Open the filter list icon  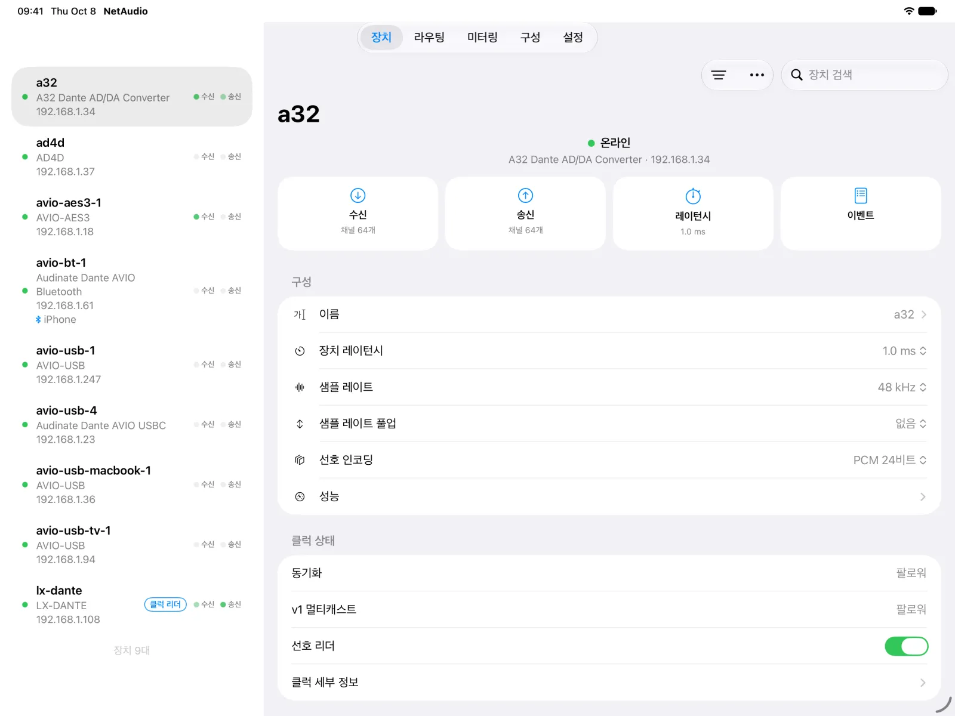coord(719,75)
